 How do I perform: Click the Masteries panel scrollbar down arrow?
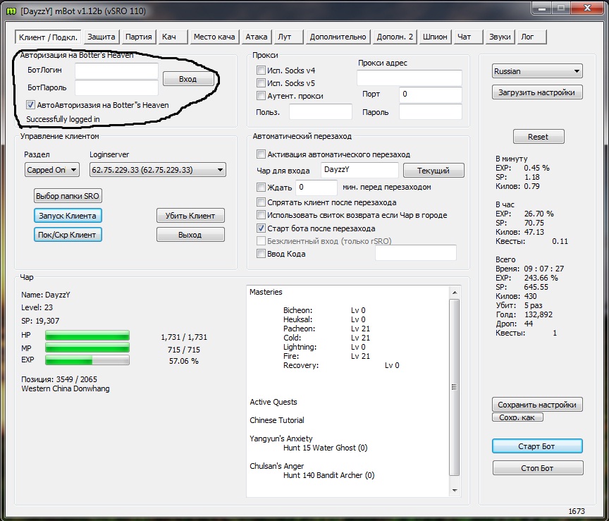tap(454, 490)
